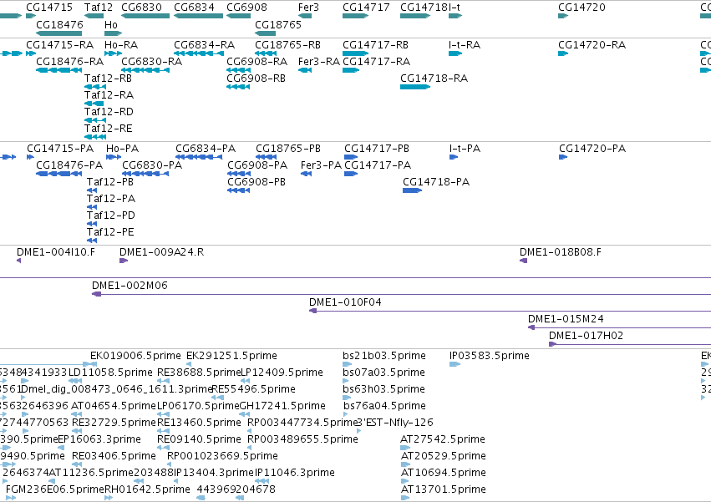This screenshot has height=502, width=711.
Task: Click the 3'EST-Nfly-126 label
Action: 395,423
